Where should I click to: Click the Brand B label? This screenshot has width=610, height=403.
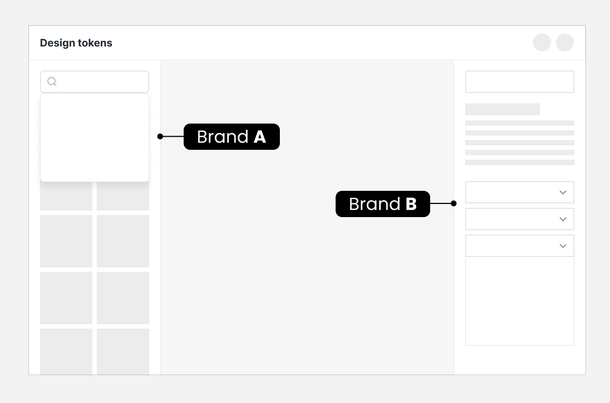(x=383, y=204)
